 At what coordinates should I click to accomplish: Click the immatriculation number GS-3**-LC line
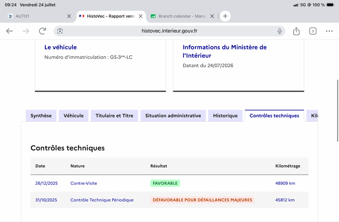89,57
